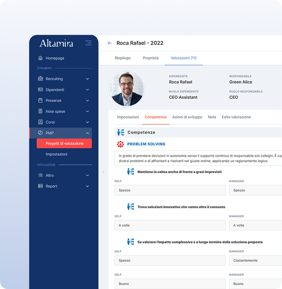
Task: Click Rafael Roca's profile photo
Action: pyautogui.click(x=127, y=89)
